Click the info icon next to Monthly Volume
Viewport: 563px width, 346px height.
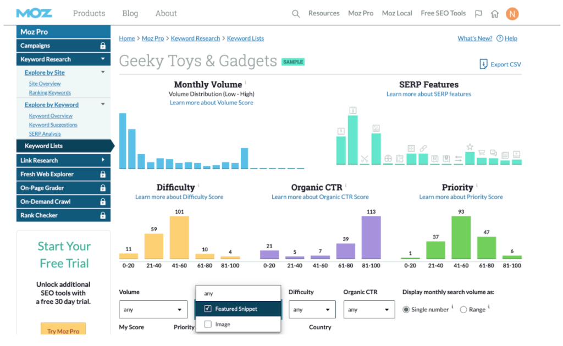pos(246,82)
